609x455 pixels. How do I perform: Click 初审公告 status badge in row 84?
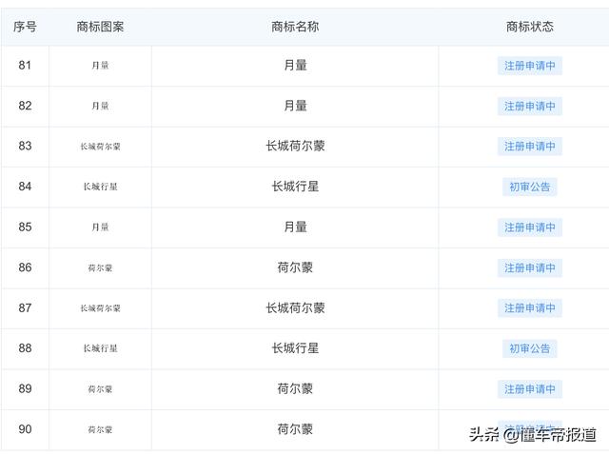tap(530, 187)
